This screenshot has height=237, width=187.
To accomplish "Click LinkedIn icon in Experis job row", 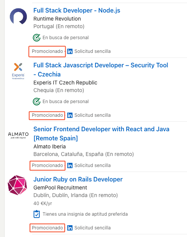I will tap(70, 115).
